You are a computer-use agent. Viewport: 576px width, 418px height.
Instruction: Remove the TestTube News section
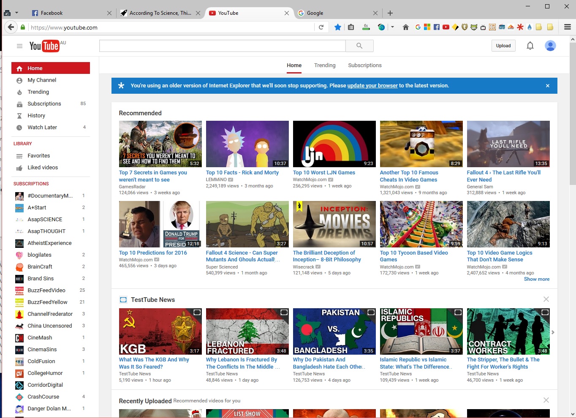click(546, 299)
